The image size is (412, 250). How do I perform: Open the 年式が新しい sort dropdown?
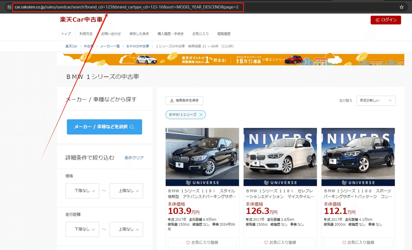[376, 100]
